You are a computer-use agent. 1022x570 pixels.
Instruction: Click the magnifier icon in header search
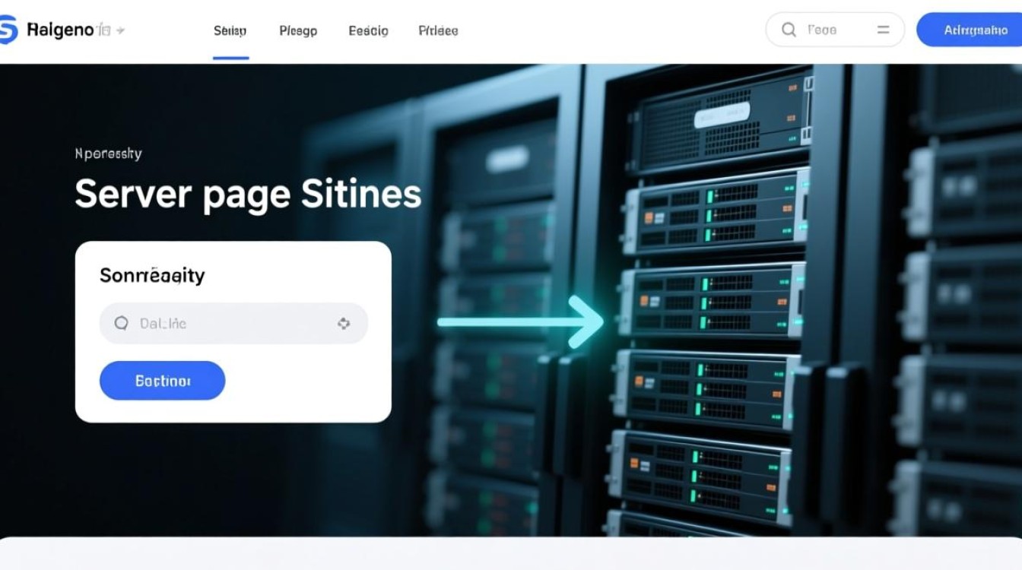point(789,30)
